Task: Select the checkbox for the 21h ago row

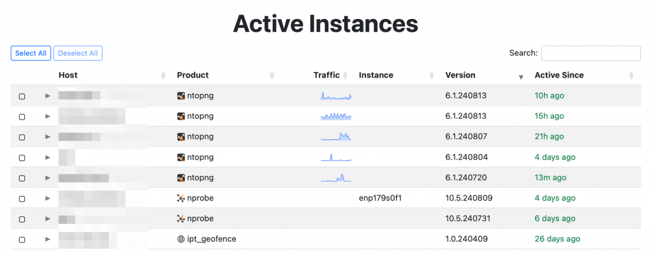Action: pyautogui.click(x=22, y=137)
